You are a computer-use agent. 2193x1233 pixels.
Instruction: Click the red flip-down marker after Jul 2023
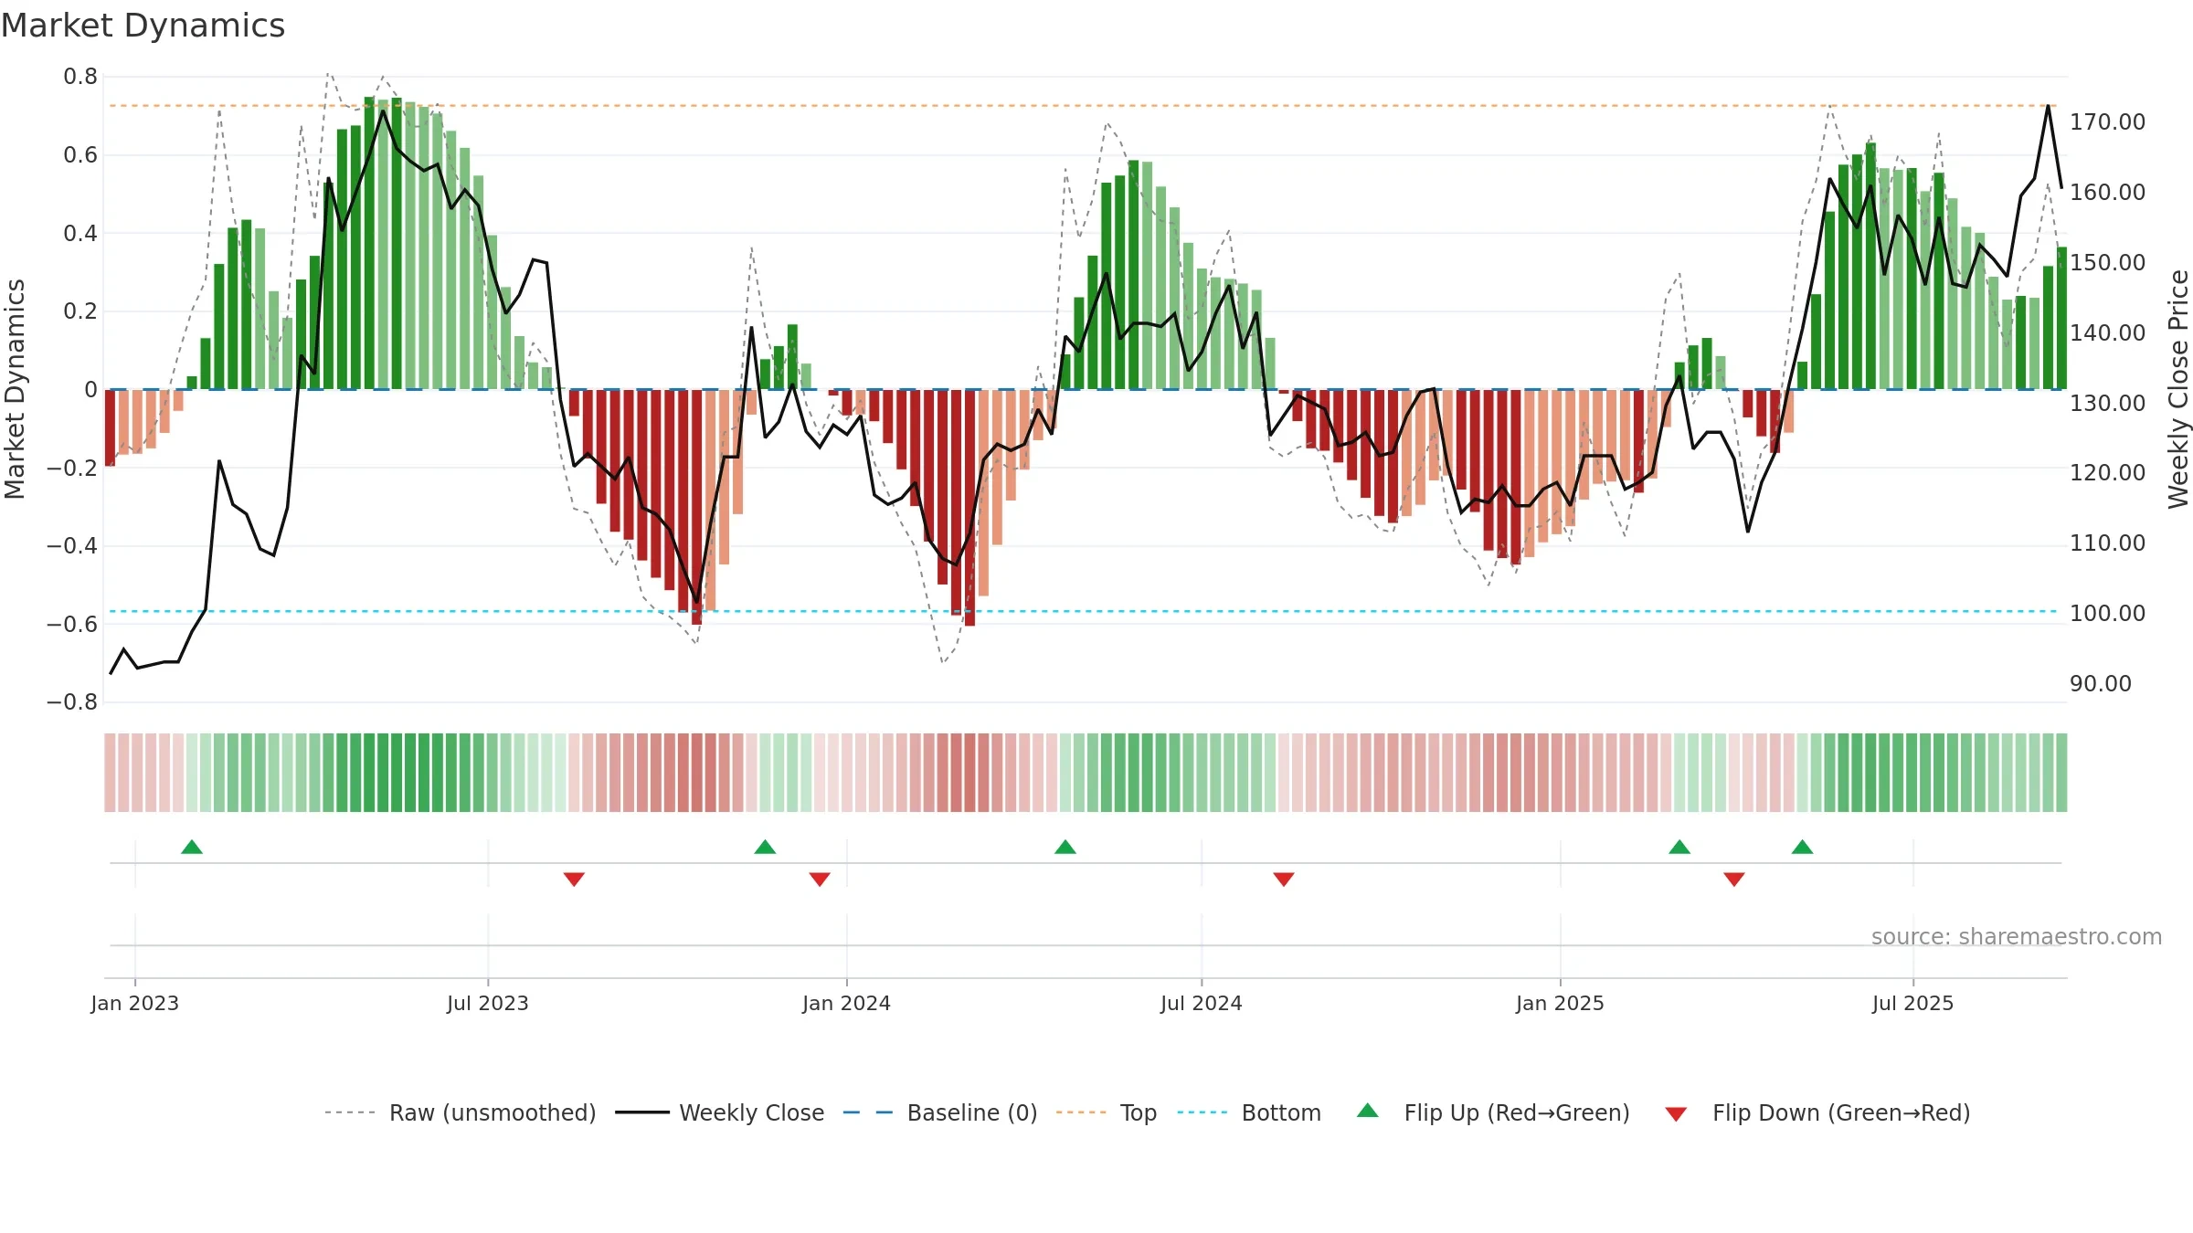coord(574,879)
